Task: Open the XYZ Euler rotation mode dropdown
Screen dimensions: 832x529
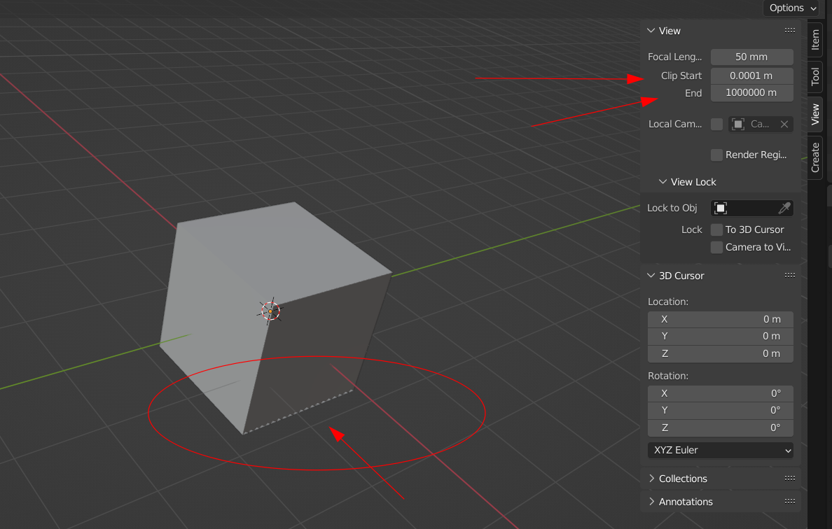Action: point(721,450)
